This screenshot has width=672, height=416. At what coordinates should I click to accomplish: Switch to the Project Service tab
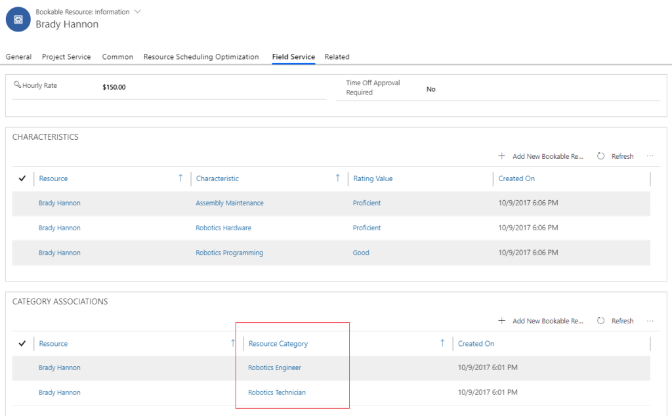(x=66, y=57)
